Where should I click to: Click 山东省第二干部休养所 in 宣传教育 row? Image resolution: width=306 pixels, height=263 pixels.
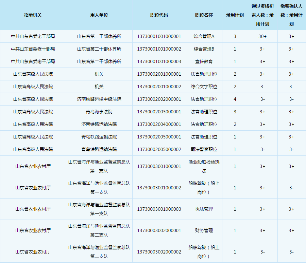[x=99, y=61]
